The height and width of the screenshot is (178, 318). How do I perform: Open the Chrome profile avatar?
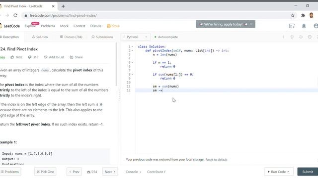click(x=312, y=15)
